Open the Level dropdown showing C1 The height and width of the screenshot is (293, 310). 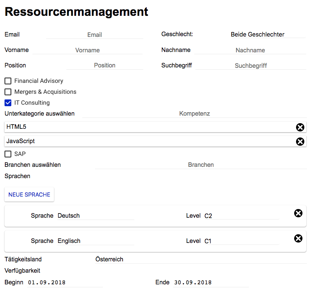241,241
